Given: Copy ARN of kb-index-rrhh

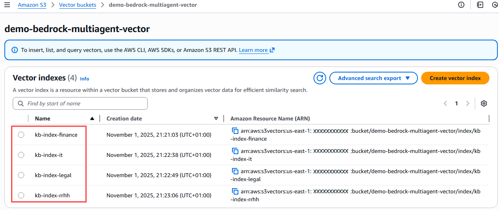Looking at the screenshot, I should click(x=235, y=191).
